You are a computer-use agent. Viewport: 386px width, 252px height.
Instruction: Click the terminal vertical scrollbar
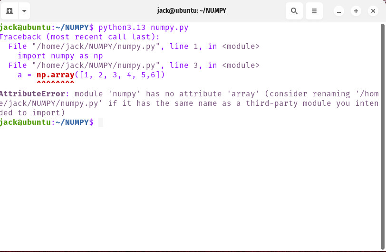tap(383, 137)
